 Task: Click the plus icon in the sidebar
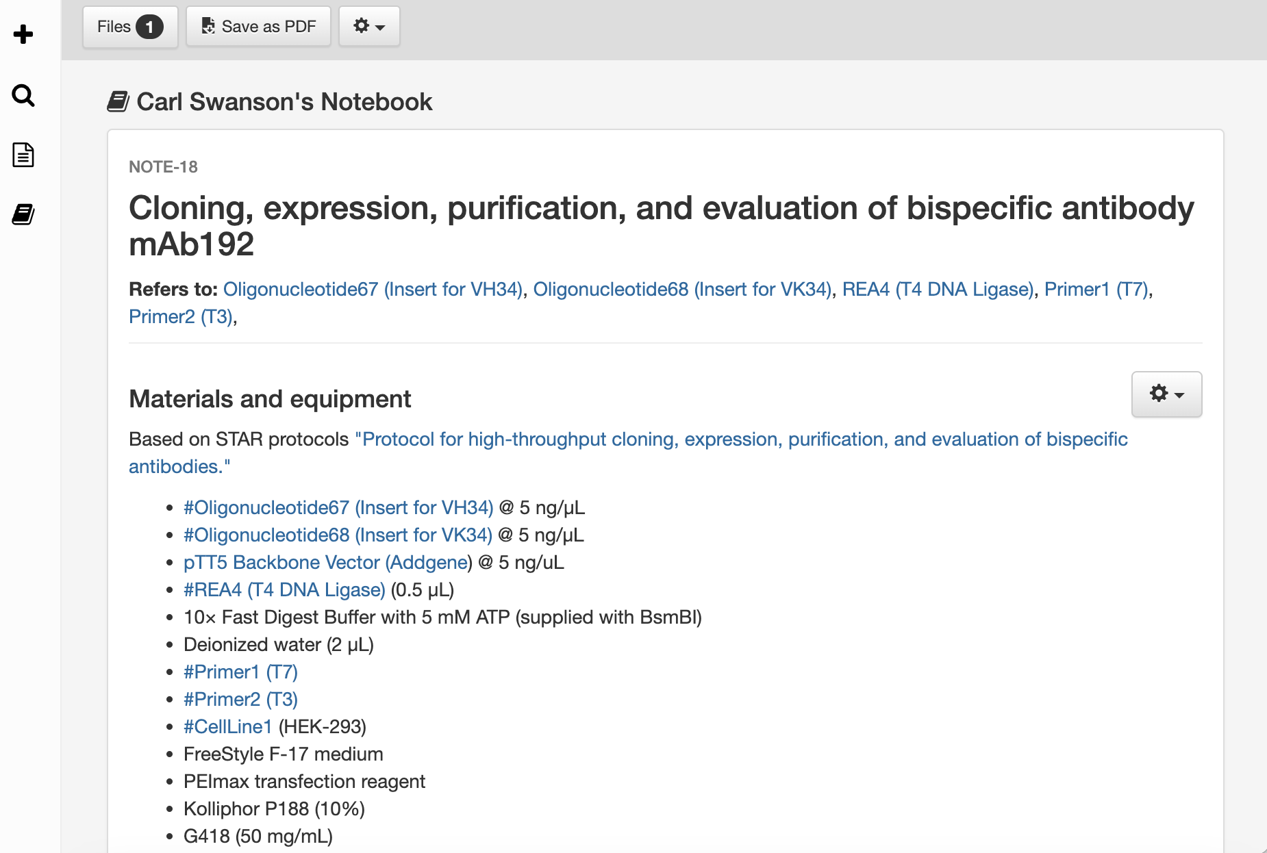(x=23, y=34)
